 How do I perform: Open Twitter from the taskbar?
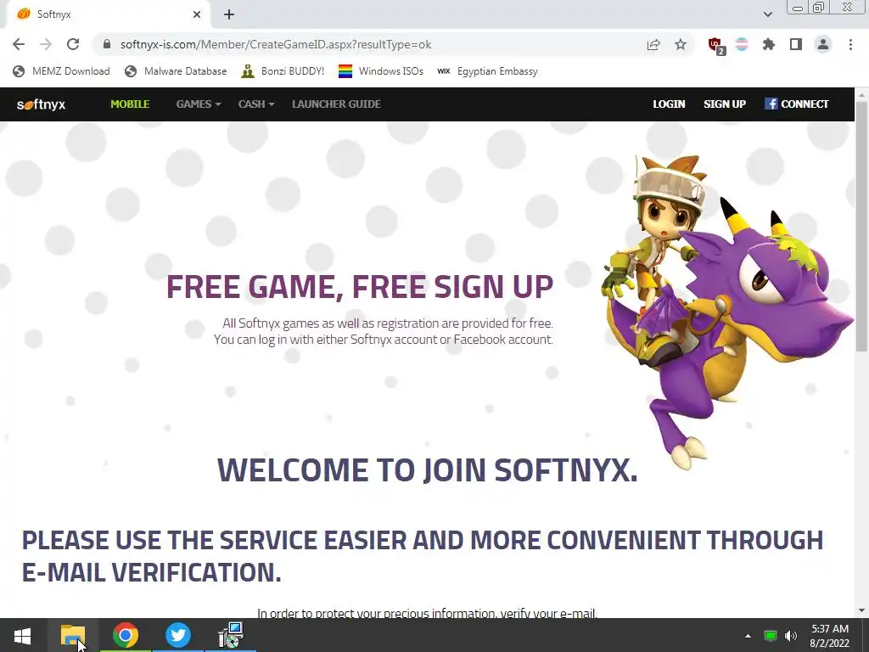tap(178, 635)
